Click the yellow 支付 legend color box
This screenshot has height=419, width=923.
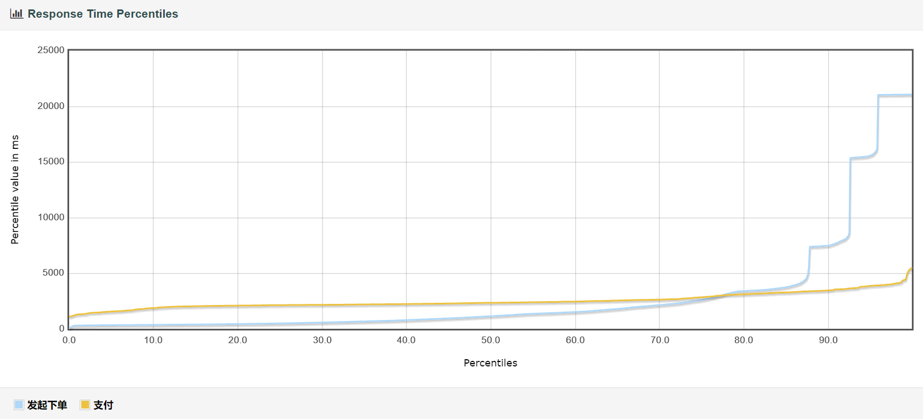click(x=85, y=405)
